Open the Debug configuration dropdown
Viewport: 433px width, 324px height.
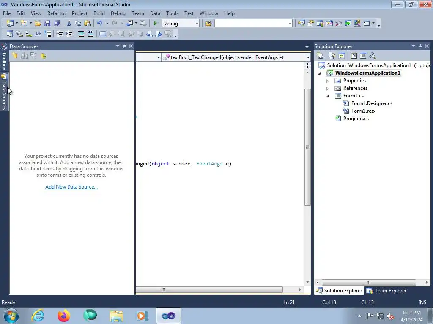(x=197, y=24)
